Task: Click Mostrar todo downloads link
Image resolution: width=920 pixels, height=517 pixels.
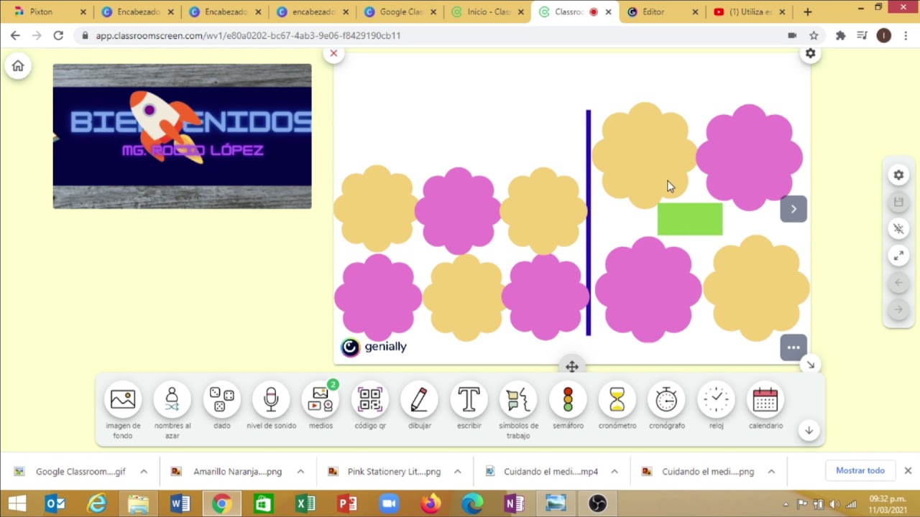Action: pos(860,471)
